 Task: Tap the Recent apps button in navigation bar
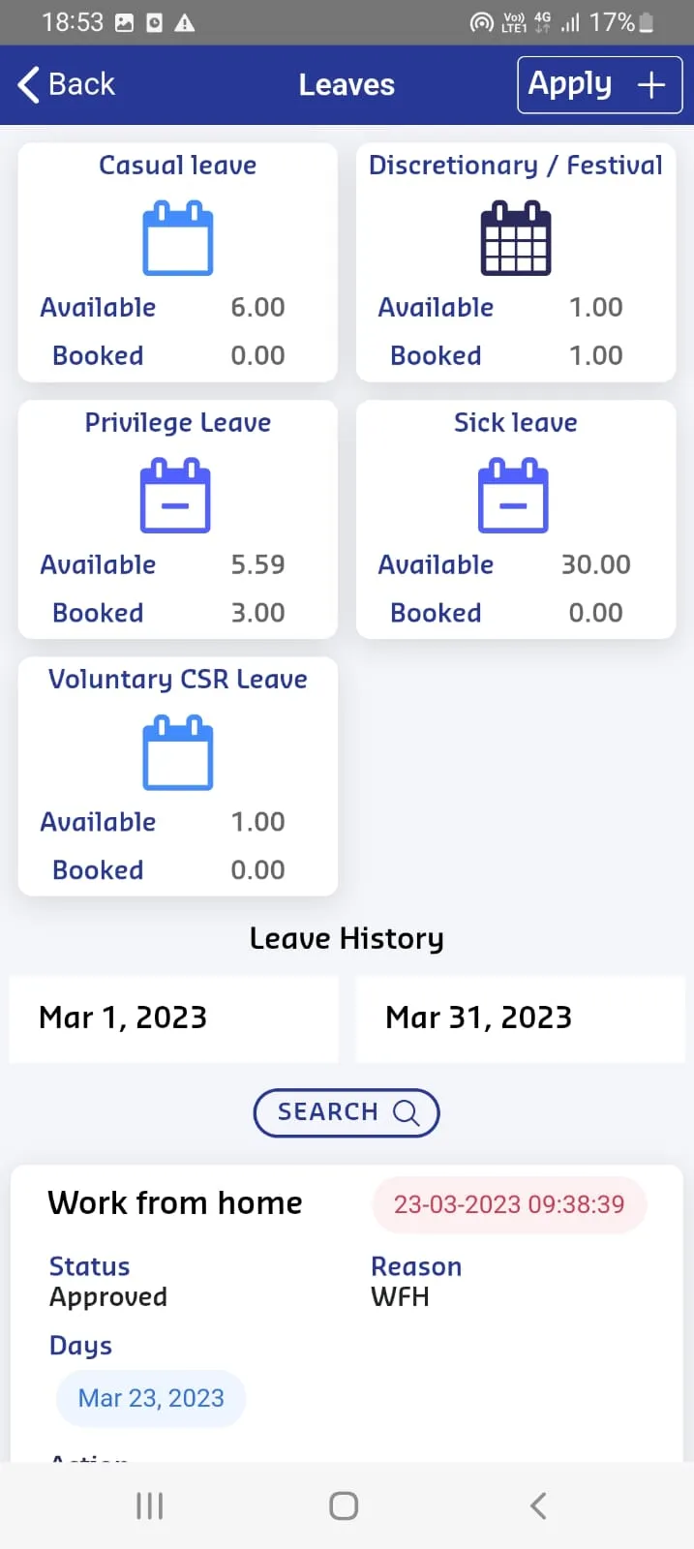[x=149, y=1505]
